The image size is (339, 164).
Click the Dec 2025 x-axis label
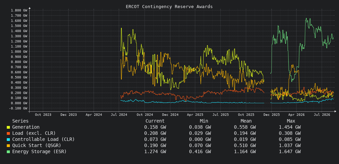271,115
